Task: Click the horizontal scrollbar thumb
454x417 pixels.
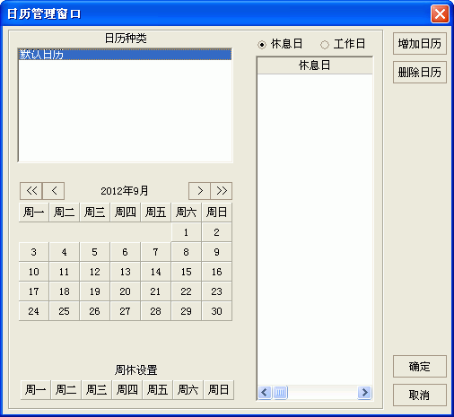Action: tap(280, 392)
